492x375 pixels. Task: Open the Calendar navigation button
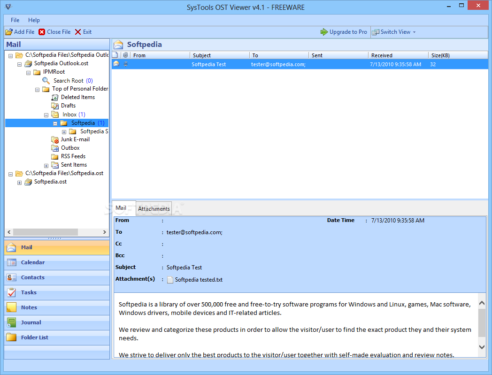(57, 262)
